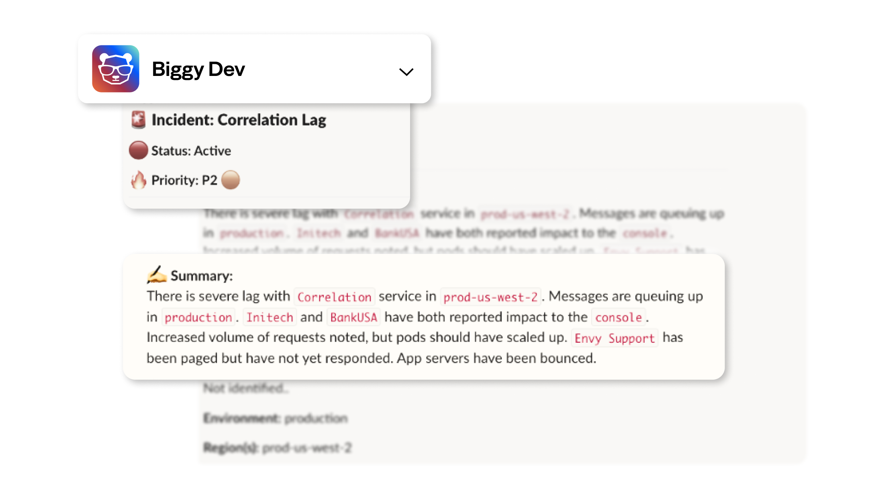
Task: Click the red Envy Support tag
Action: pos(614,337)
